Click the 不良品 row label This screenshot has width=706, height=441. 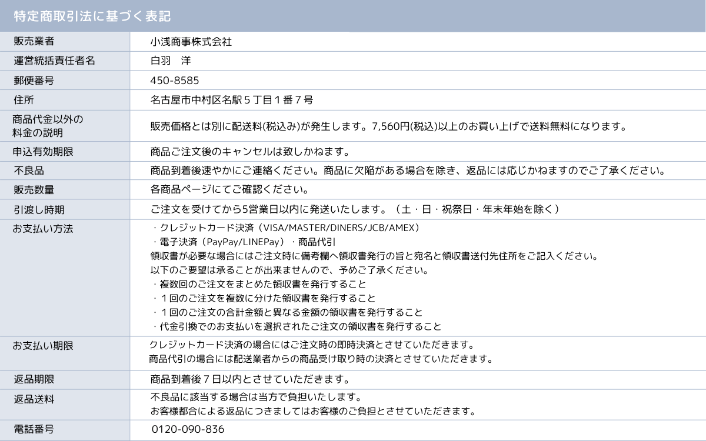[x=29, y=171]
